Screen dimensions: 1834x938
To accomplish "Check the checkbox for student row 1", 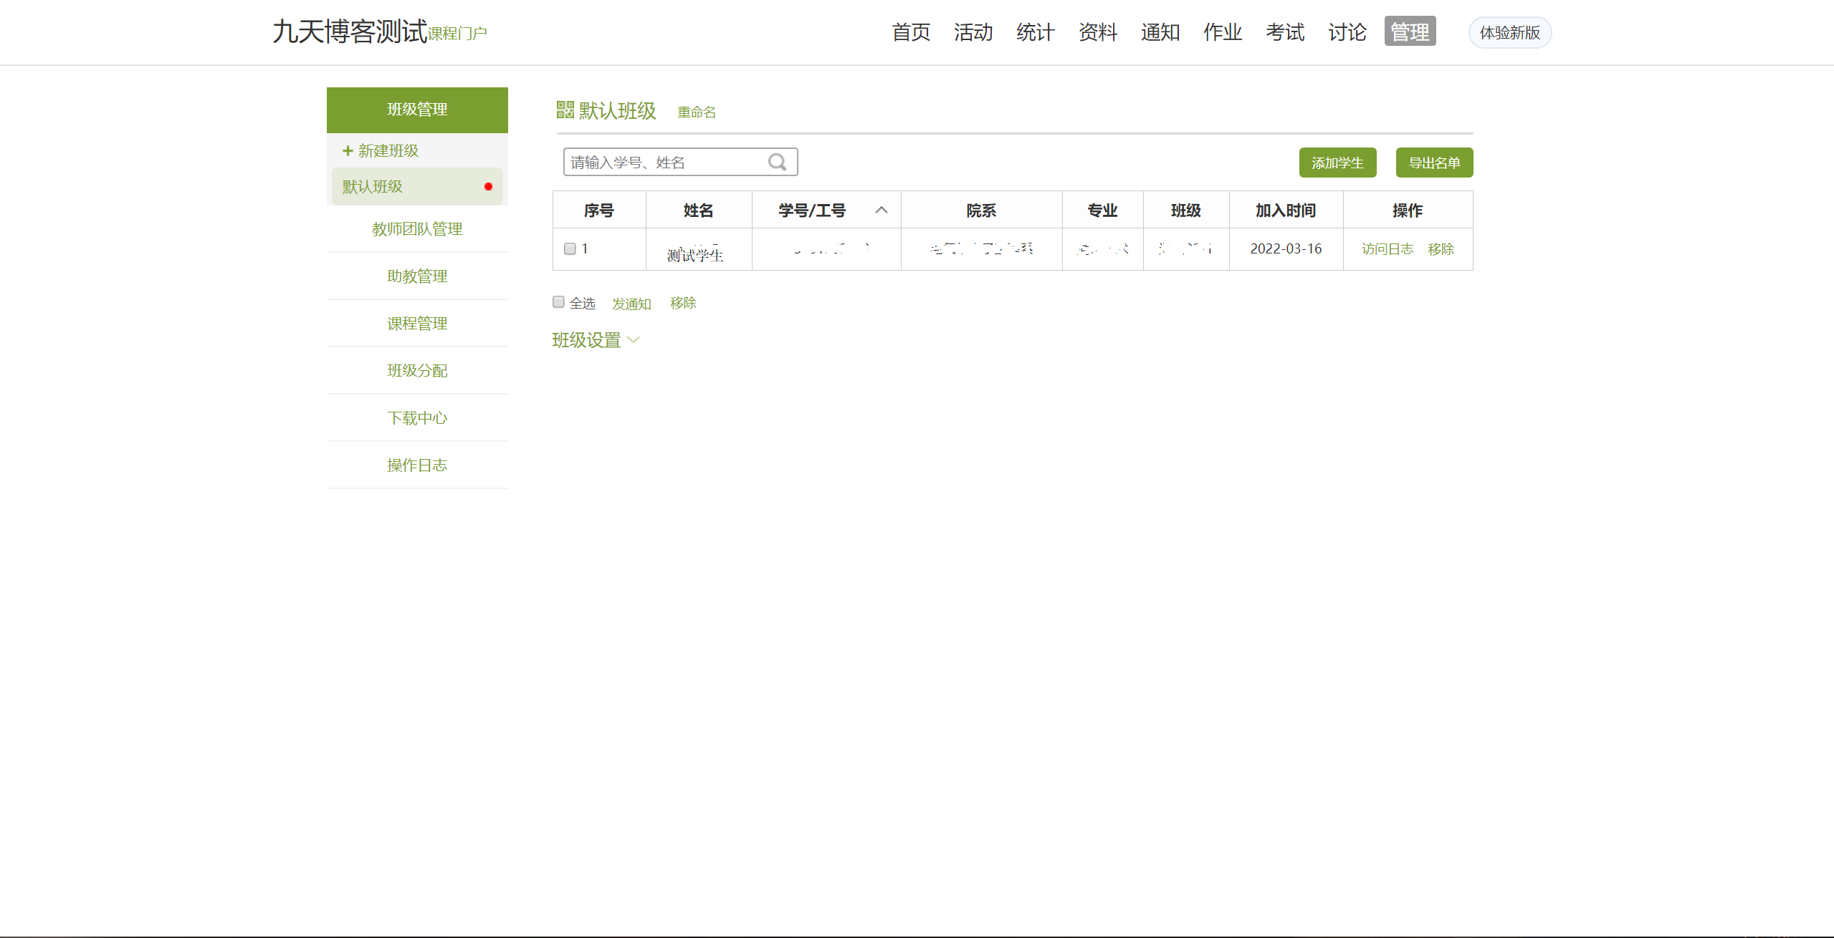I will click(570, 248).
